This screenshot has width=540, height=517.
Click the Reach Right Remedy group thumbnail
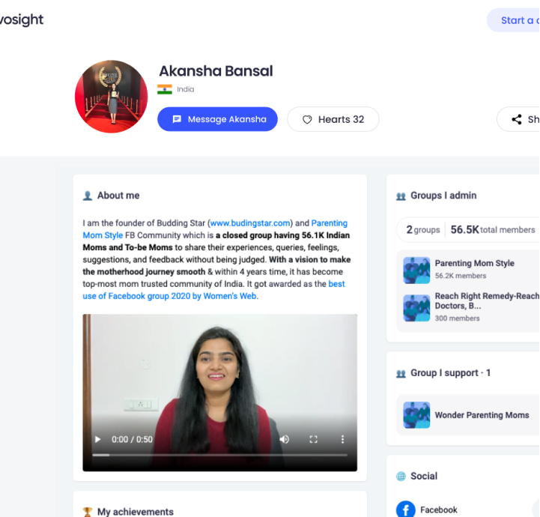click(x=416, y=308)
